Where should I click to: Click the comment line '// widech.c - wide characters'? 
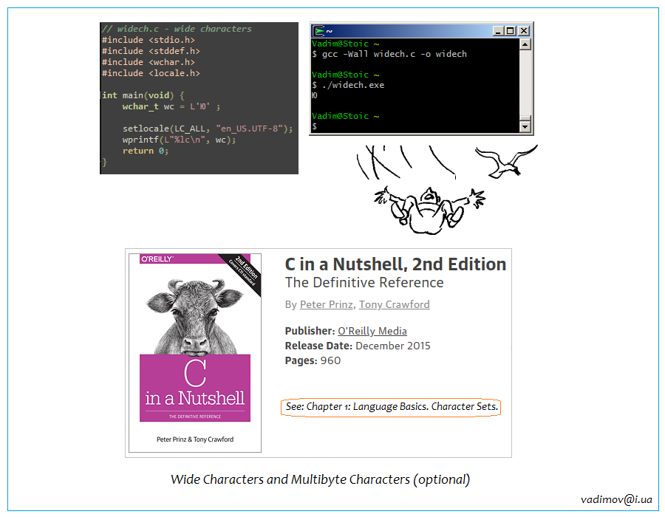point(177,29)
